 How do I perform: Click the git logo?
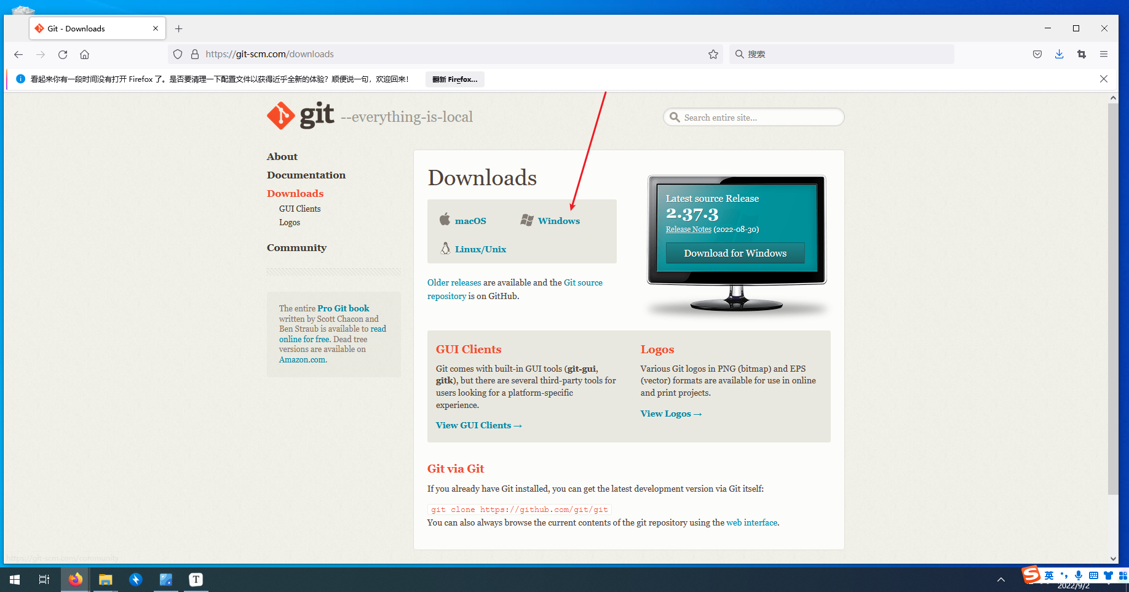point(301,115)
